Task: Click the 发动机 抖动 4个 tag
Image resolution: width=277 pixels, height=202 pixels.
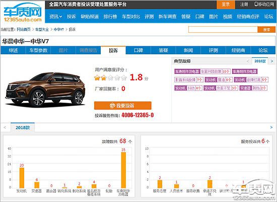Action: (x=188, y=88)
